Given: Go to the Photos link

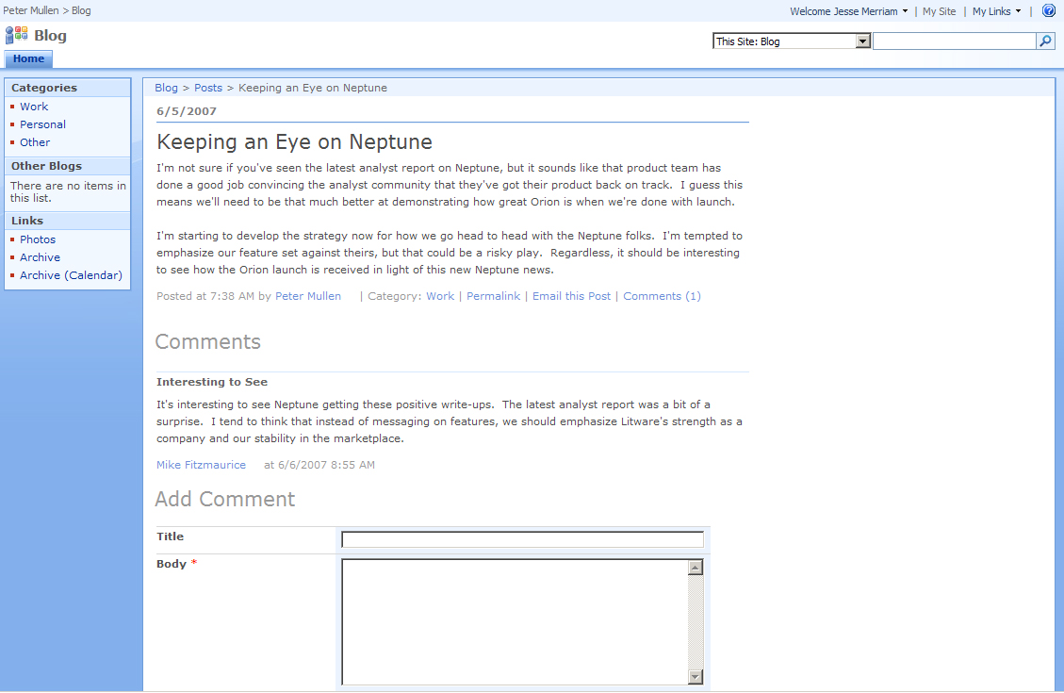Looking at the screenshot, I should click(38, 239).
